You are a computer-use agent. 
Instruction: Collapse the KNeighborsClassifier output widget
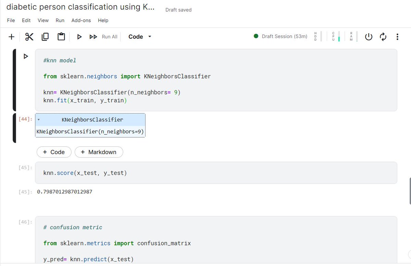tap(39, 120)
